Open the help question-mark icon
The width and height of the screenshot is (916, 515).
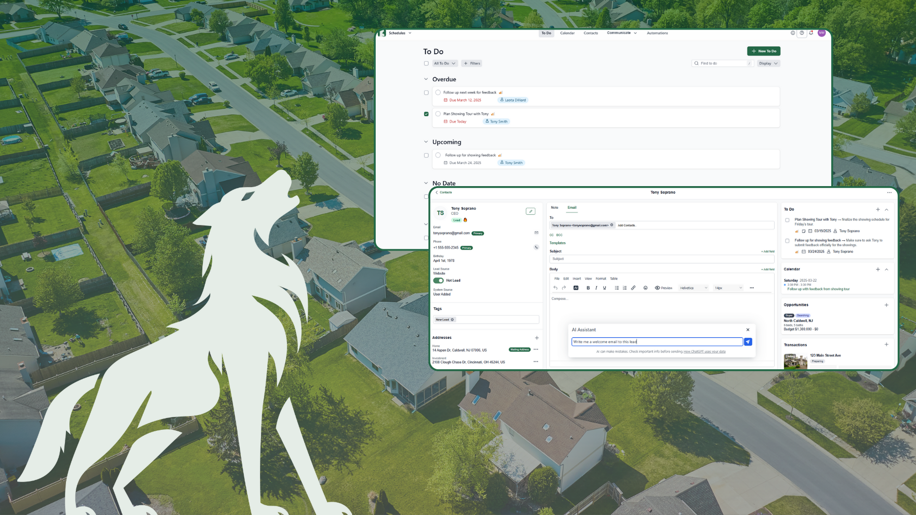coord(802,33)
